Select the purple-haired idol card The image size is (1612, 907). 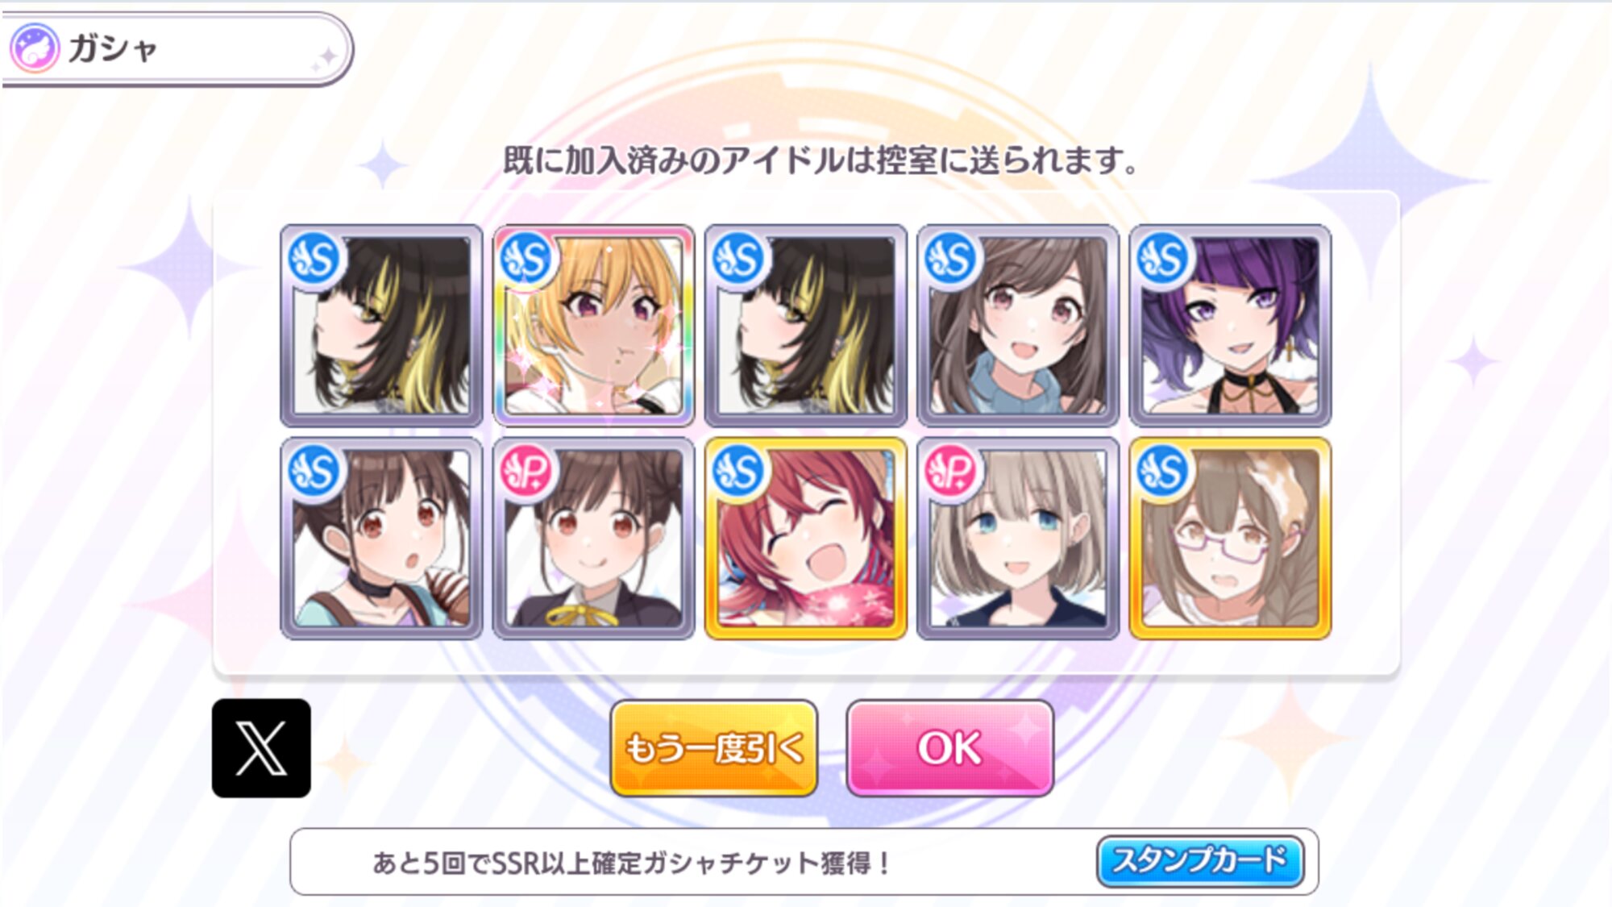click(x=1230, y=326)
